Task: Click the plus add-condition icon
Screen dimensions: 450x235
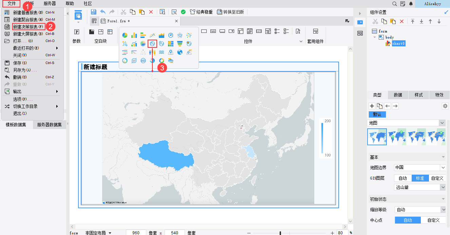Action: (x=372, y=106)
